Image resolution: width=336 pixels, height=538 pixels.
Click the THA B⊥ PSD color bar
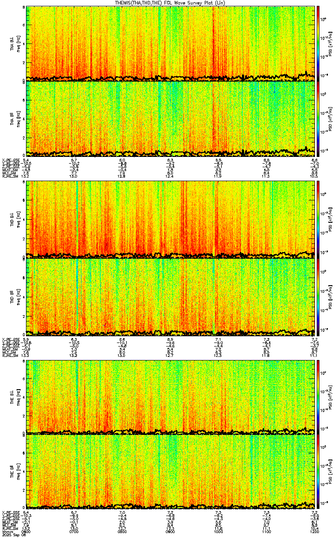pyautogui.click(x=319, y=43)
